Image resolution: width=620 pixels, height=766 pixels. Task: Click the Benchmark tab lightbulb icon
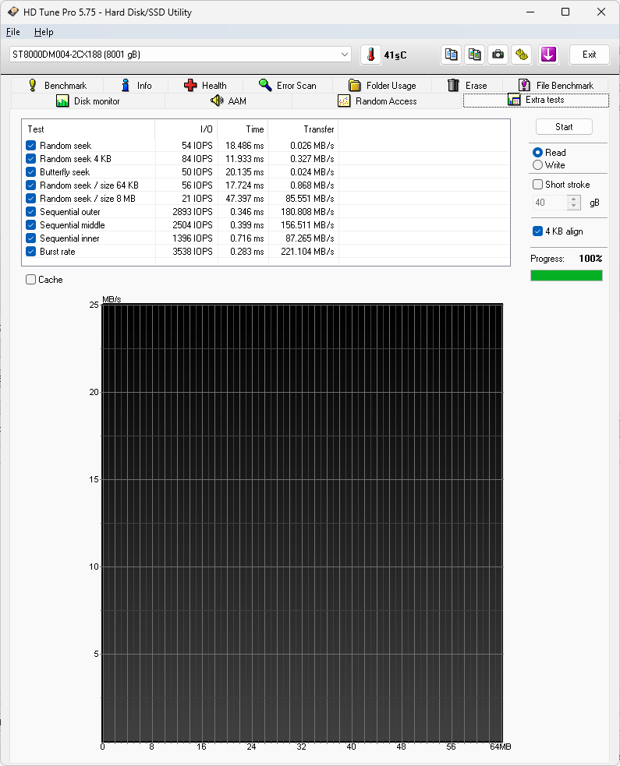[32, 86]
